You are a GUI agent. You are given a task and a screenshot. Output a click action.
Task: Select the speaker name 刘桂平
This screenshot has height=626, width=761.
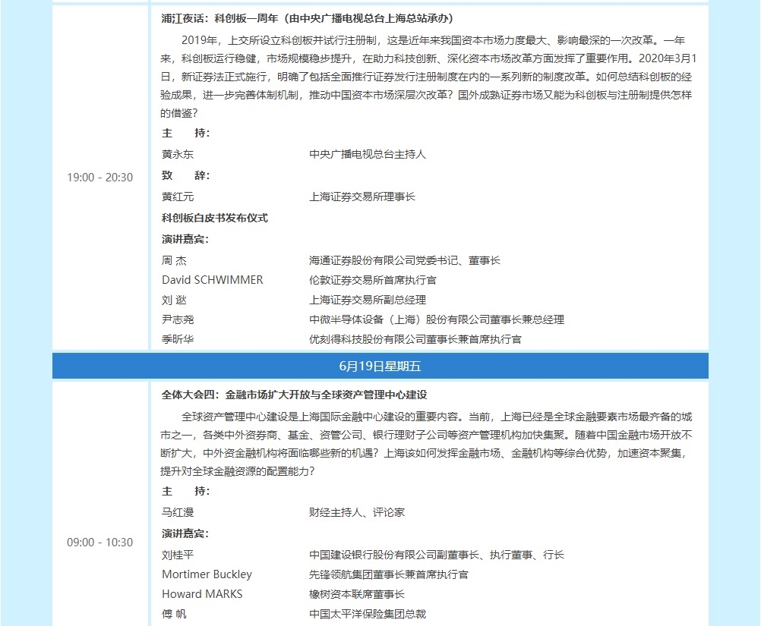coord(178,555)
